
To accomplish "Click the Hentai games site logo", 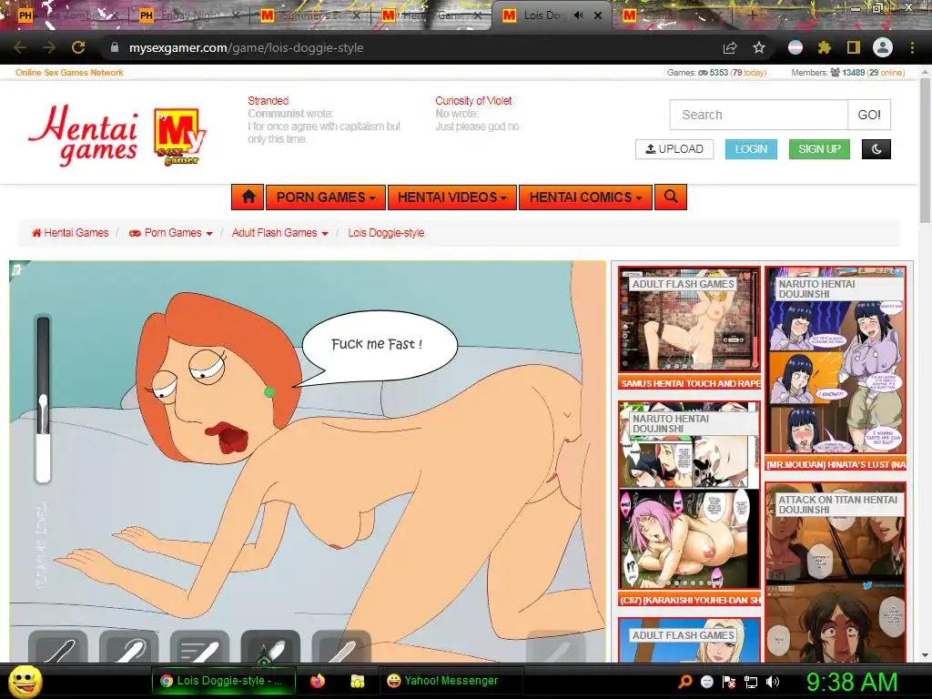I will (117, 136).
